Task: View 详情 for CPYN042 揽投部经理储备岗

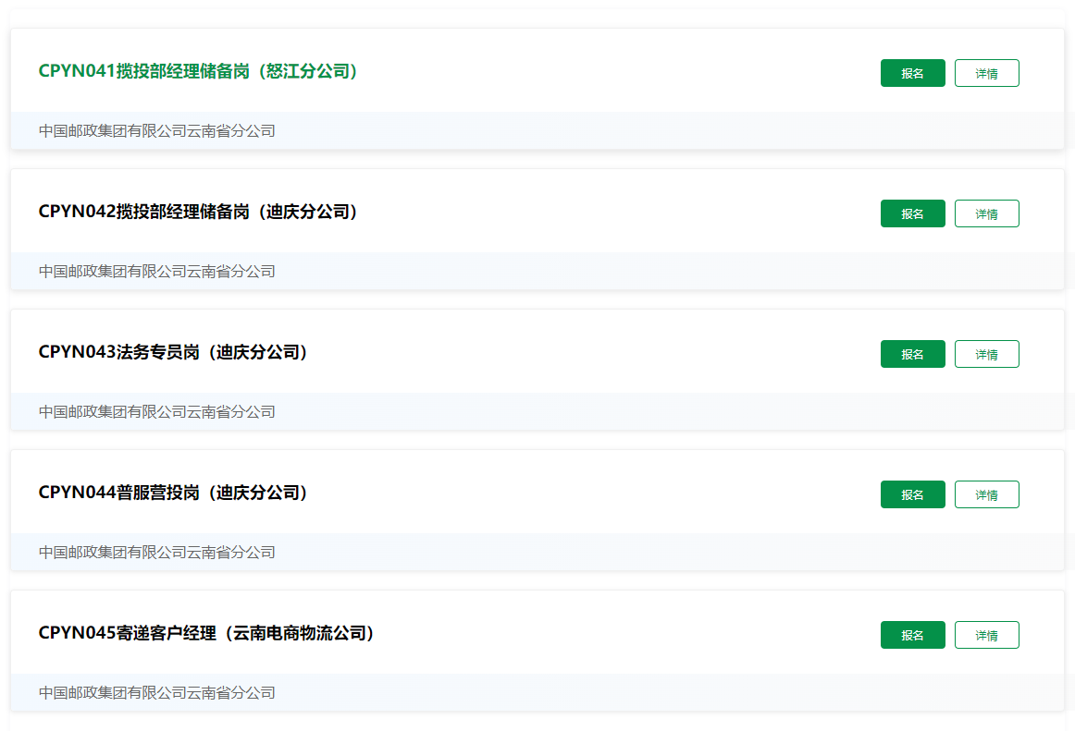Action: coord(986,213)
